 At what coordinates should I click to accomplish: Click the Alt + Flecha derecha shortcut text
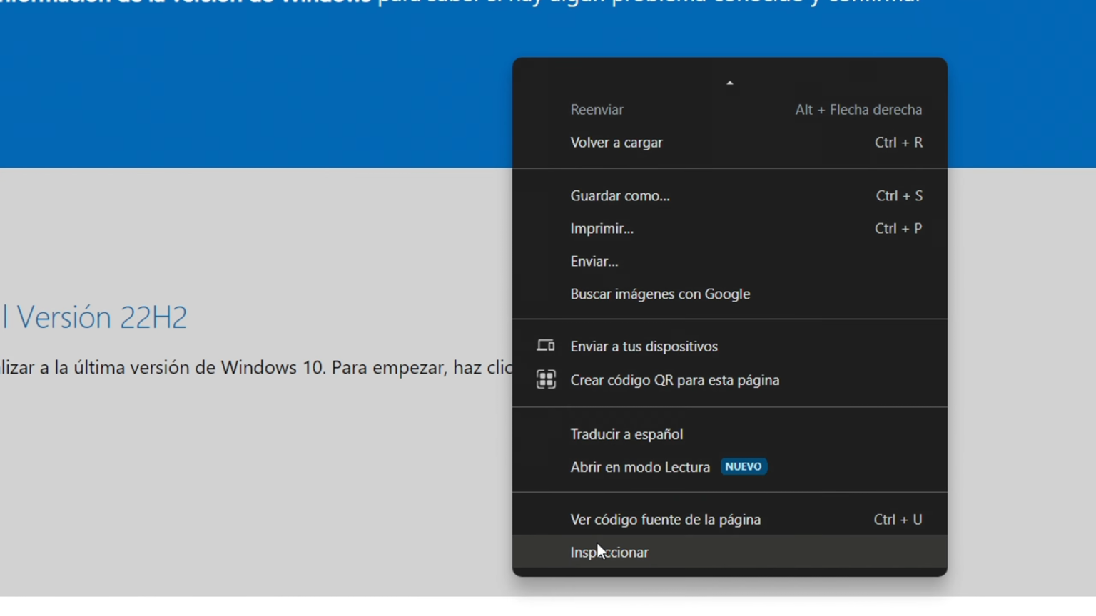(x=858, y=110)
